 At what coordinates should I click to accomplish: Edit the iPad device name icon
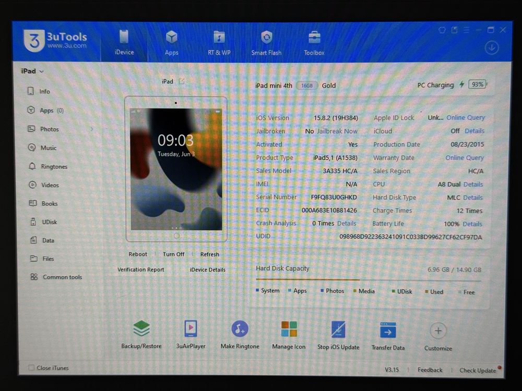[182, 81]
